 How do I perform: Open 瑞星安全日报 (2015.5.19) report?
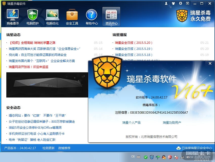coord(134,49)
